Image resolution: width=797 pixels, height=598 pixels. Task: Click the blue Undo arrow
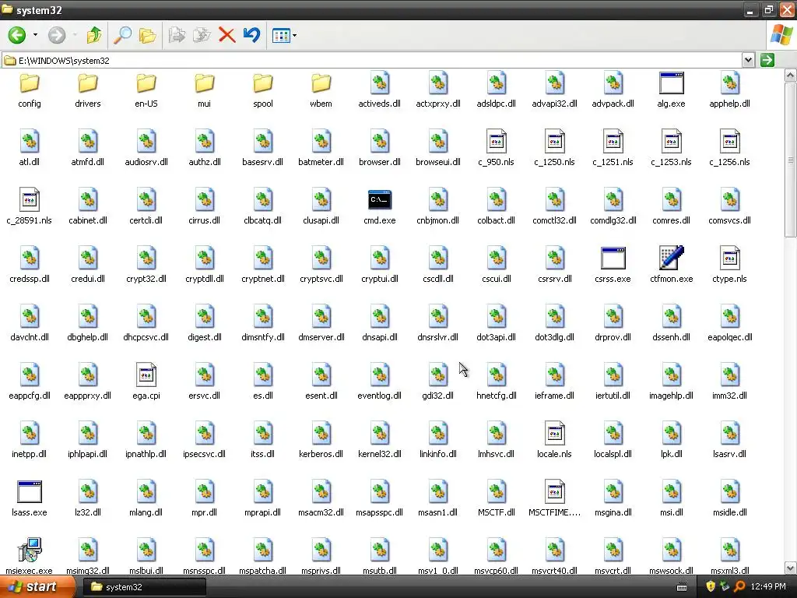(251, 35)
